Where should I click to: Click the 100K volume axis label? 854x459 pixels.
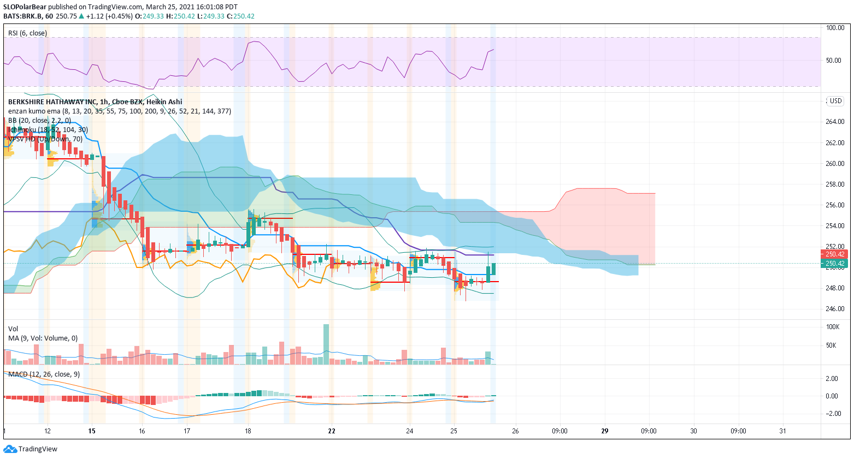(x=833, y=327)
